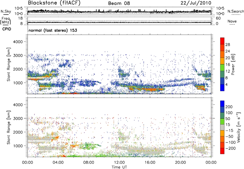This screenshot has width=244, height=169.
Task: Select the Beam 08 header text
Action: coord(119,3)
